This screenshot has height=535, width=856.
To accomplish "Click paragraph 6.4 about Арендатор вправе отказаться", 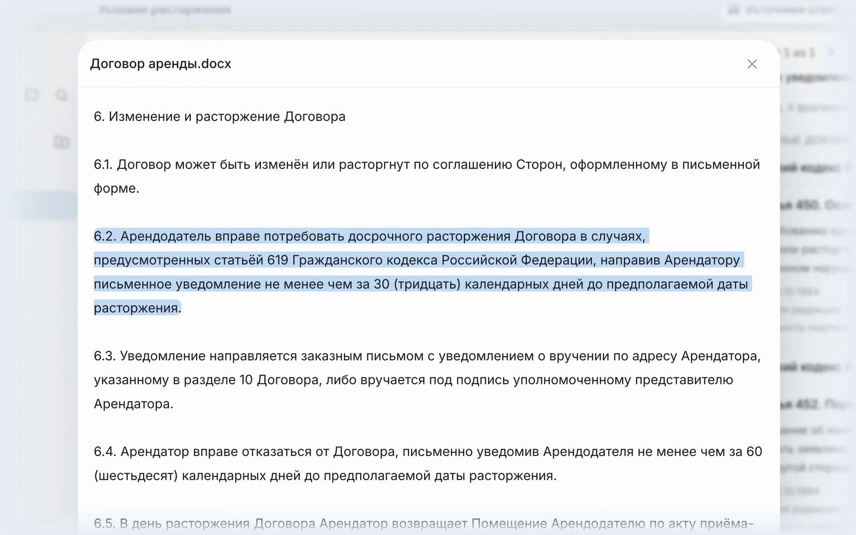I will (428, 464).
